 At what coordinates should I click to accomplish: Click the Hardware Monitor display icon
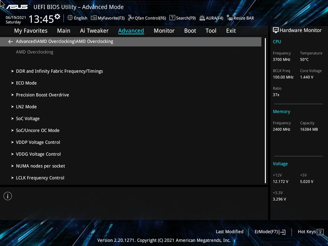276,30
